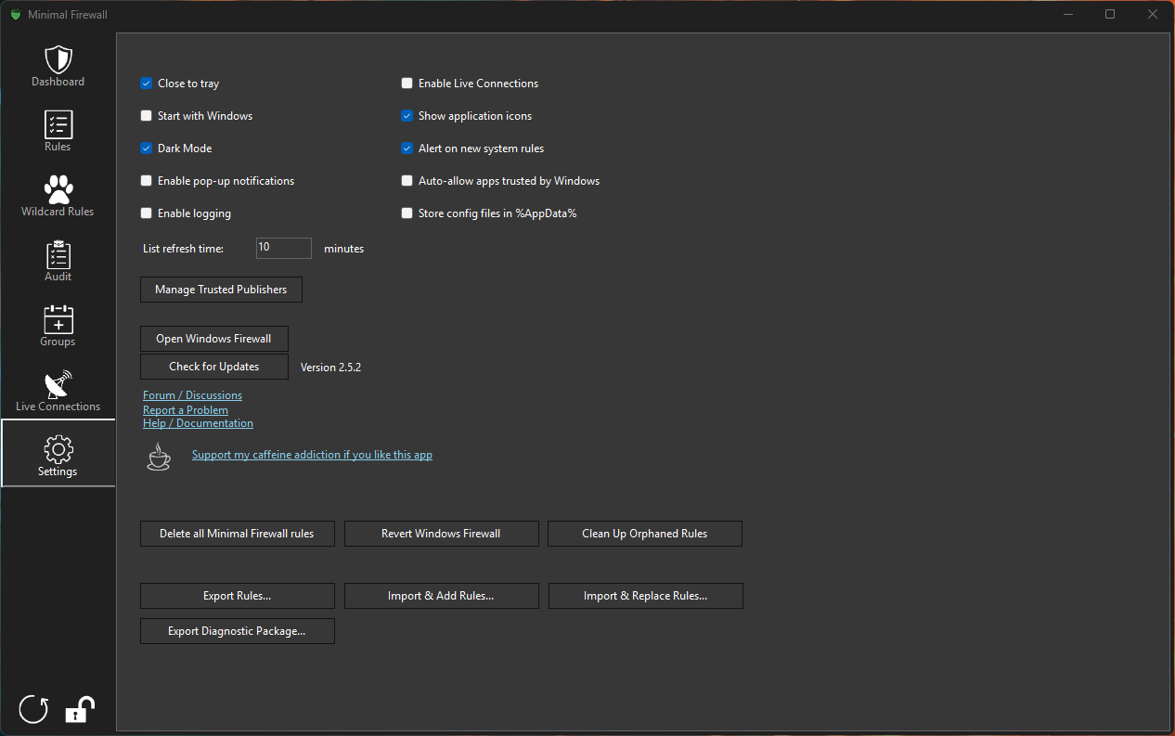
Task: Enable Live Connections checkbox
Action: 407,84
